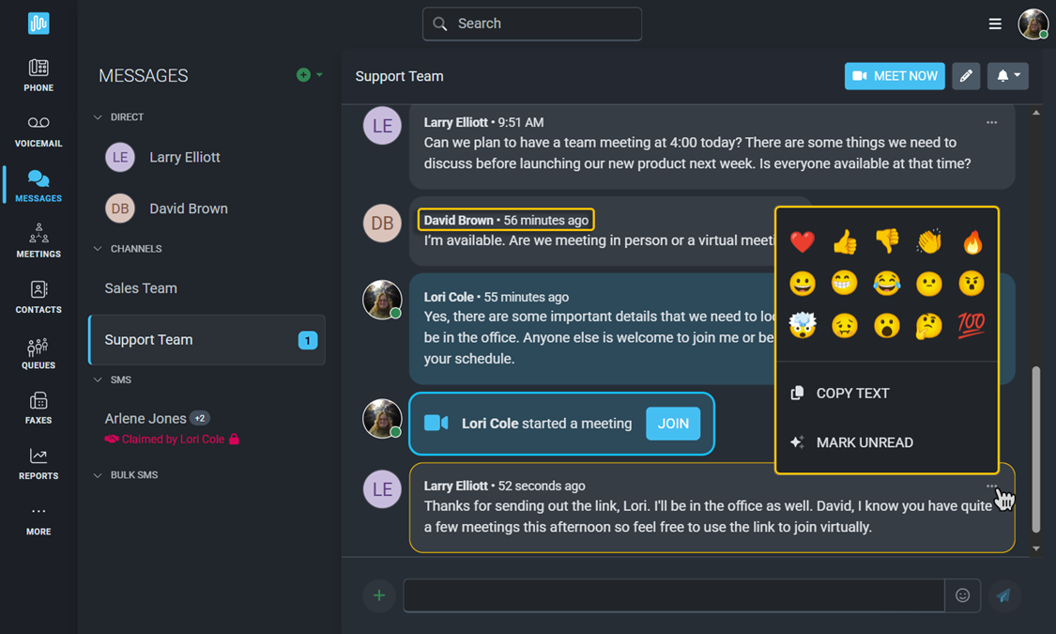React with the fire emoji
Screen dimensions: 1056x634
pyautogui.click(x=972, y=242)
